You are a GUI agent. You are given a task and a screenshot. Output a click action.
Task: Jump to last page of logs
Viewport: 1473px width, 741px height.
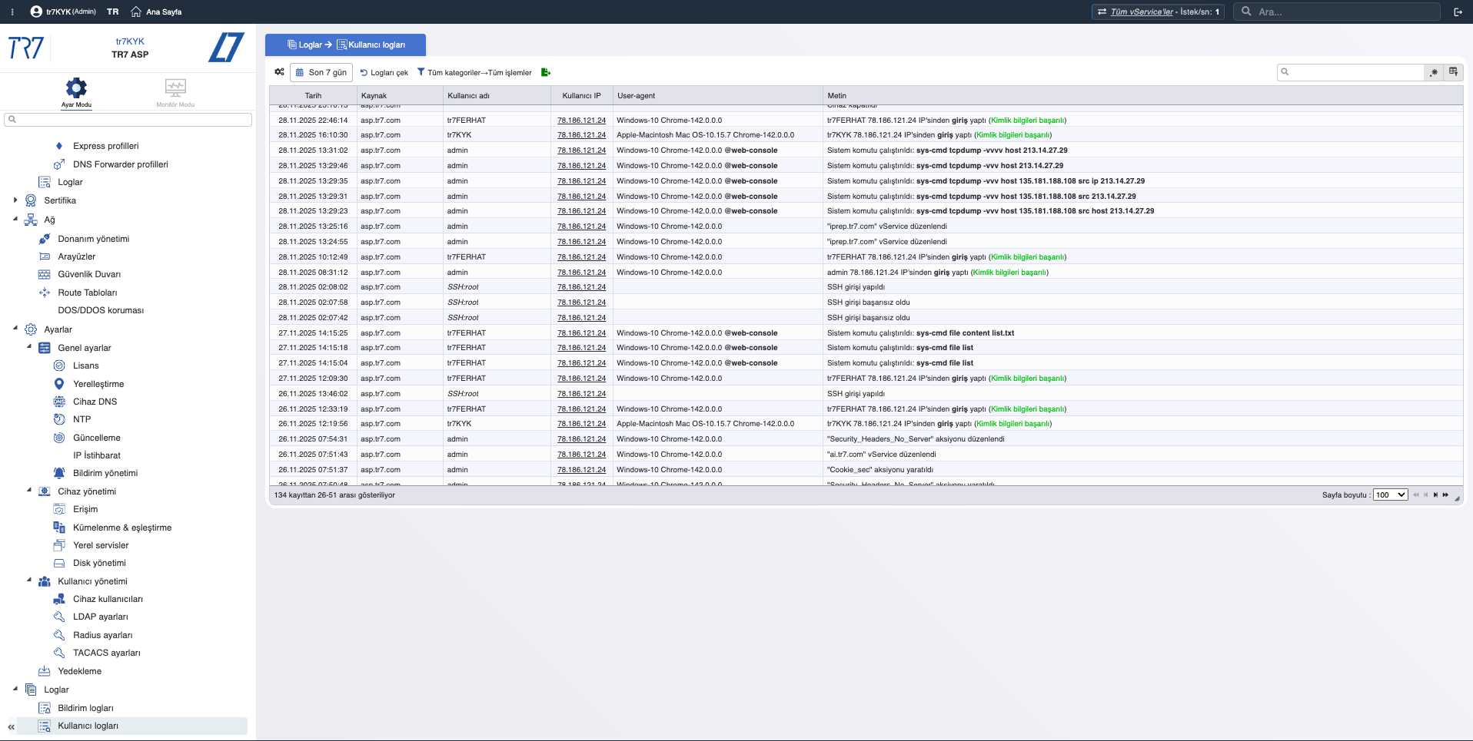tap(1445, 495)
